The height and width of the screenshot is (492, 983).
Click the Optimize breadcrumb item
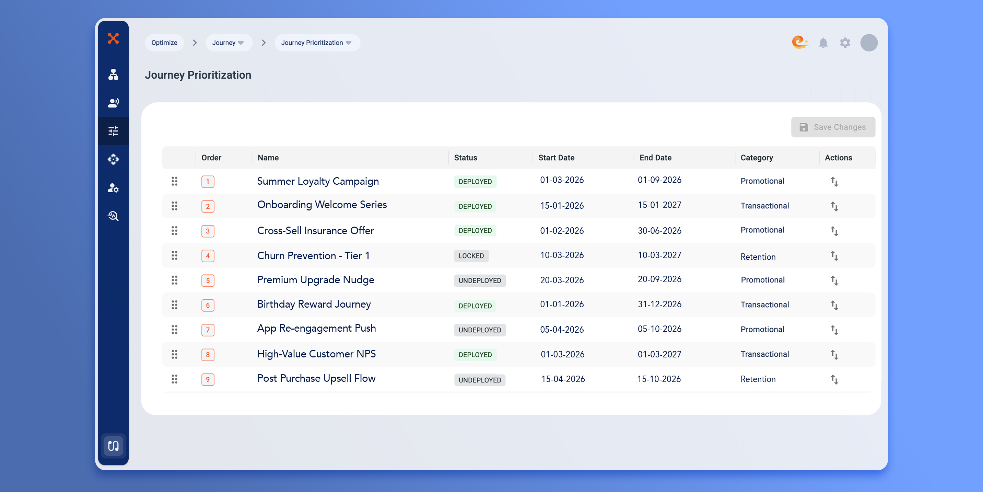(164, 43)
